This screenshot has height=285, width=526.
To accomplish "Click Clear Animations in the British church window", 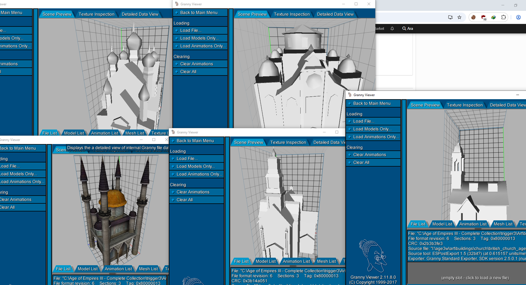I will pyautogui.click(x=373, y=155).
